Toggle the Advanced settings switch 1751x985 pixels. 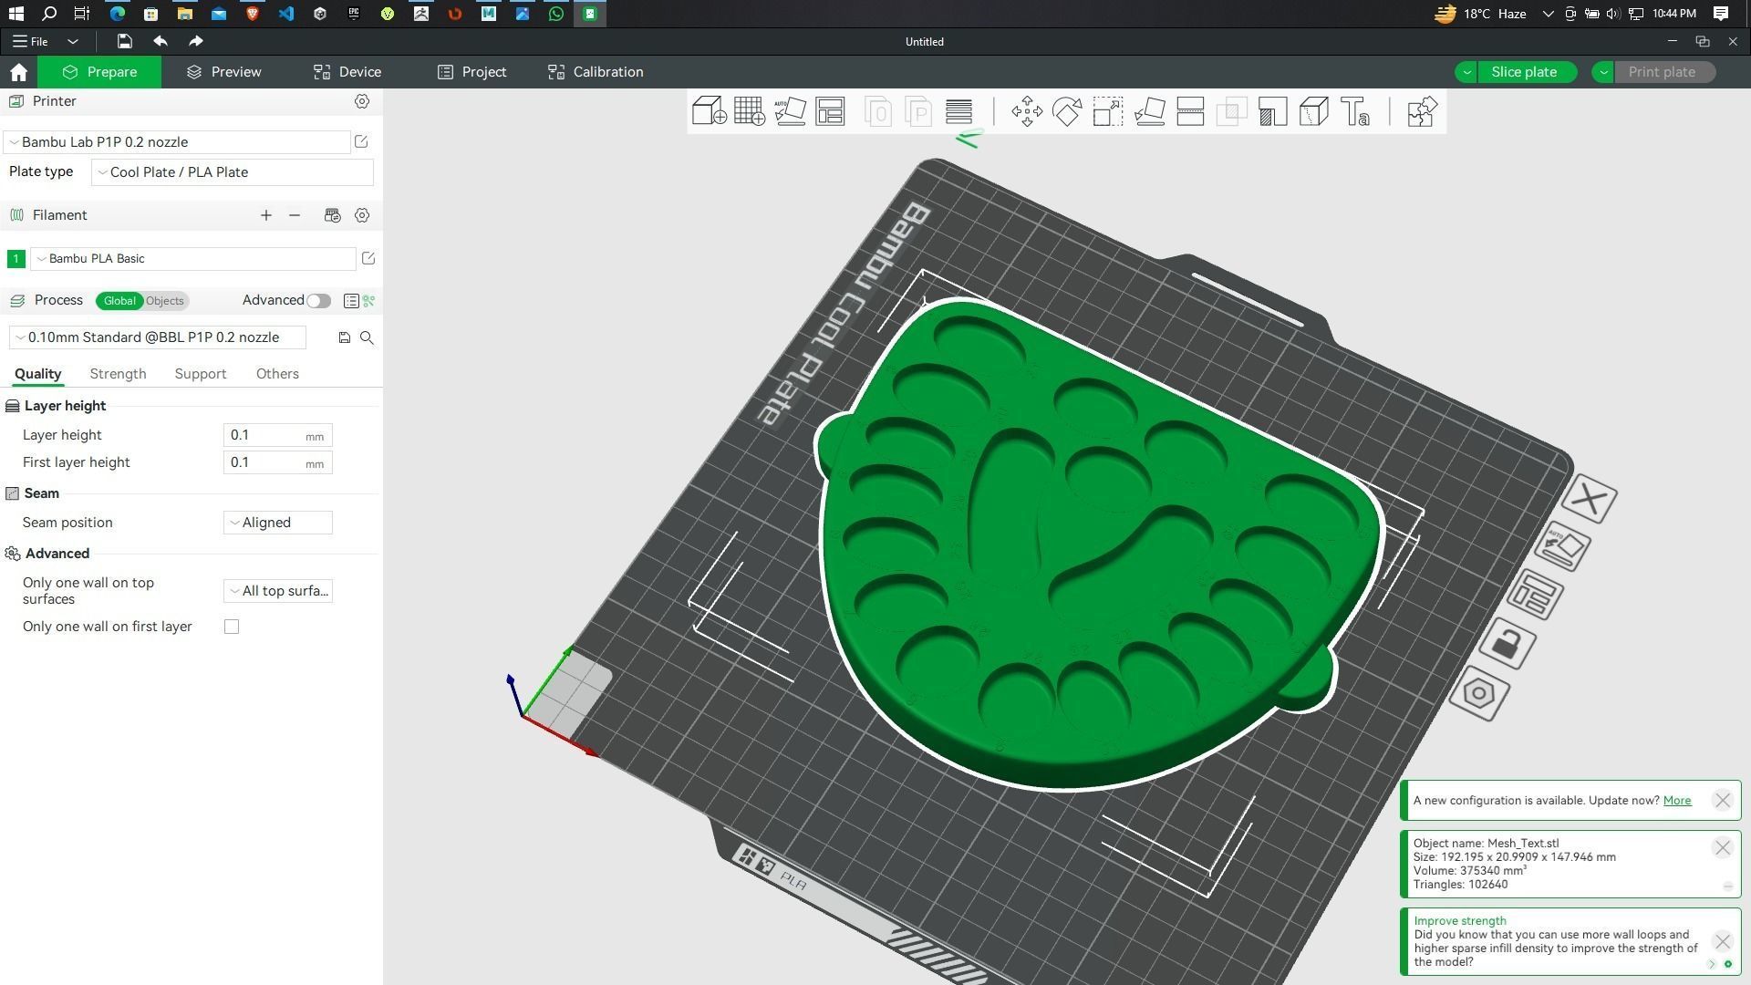pos(318,301)
